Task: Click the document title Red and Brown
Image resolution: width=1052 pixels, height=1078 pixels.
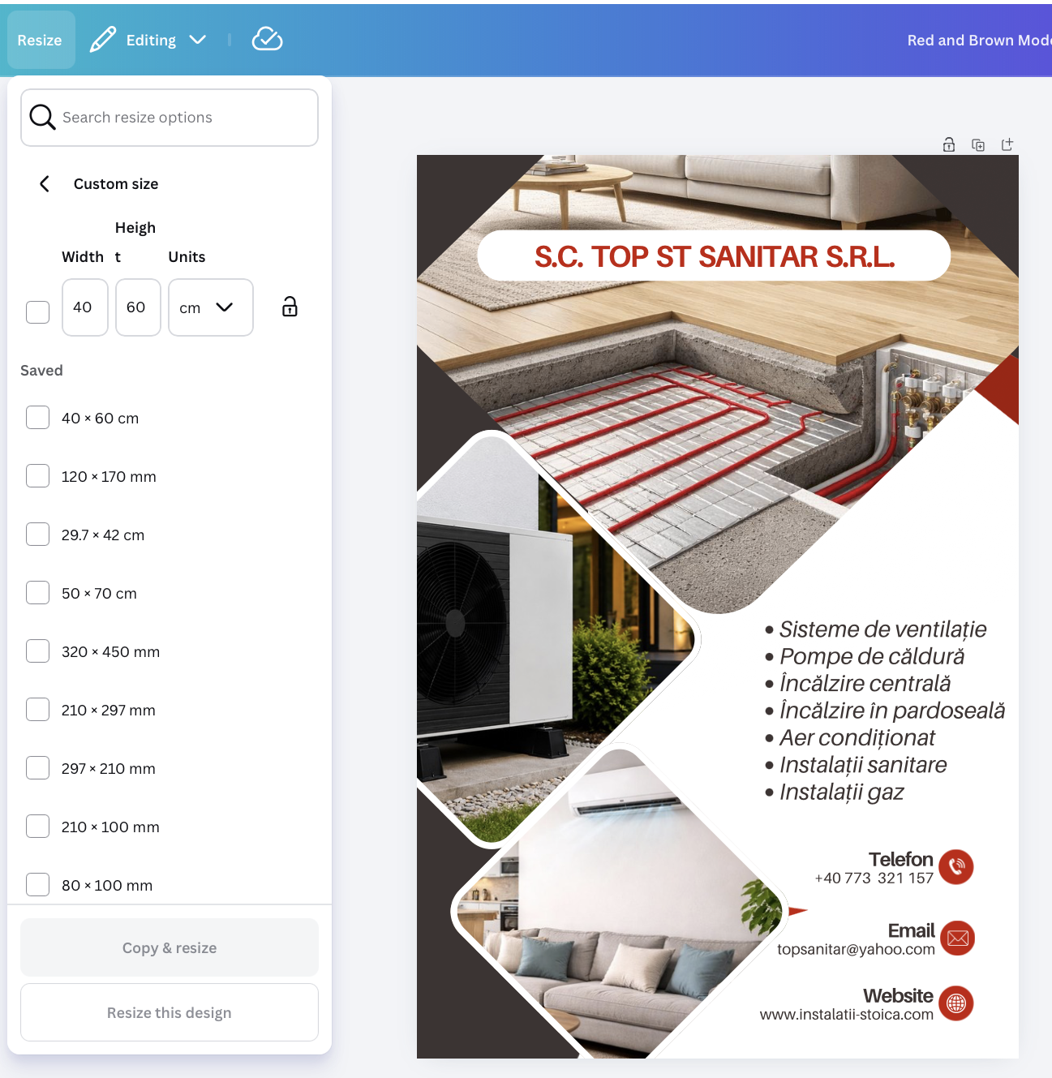Action: (979, 40)
